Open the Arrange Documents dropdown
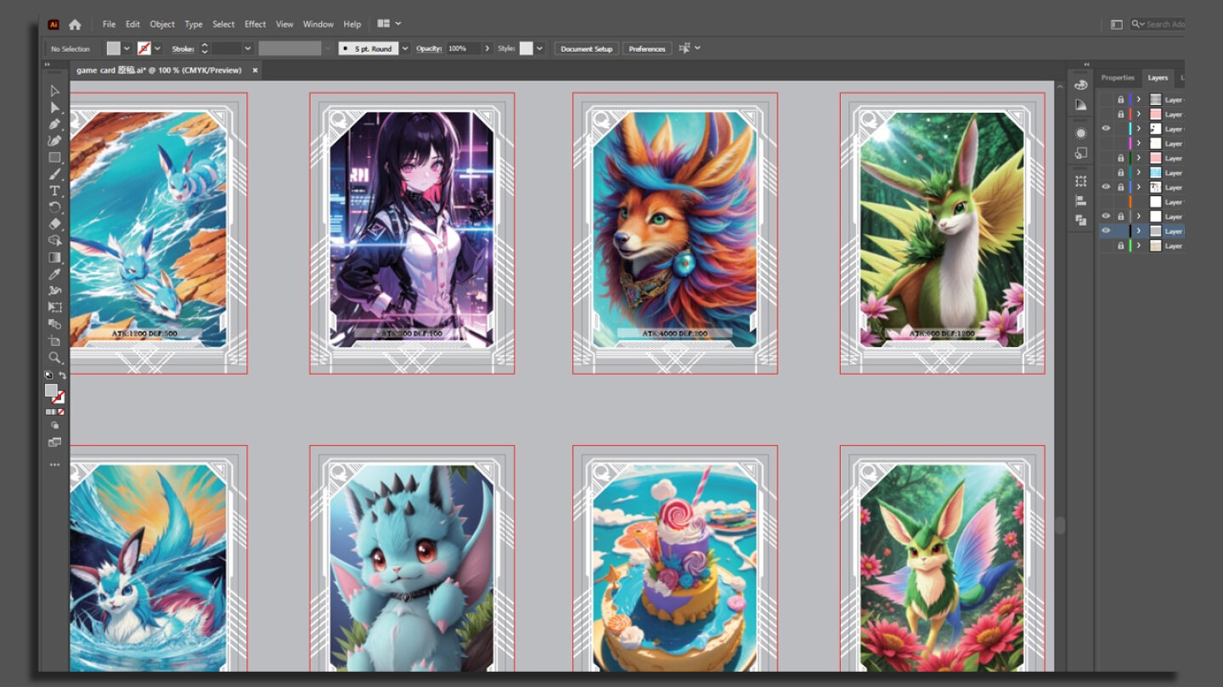This screenshot has width=1223, height=687. pyautogui.click(x=389, y=24)
